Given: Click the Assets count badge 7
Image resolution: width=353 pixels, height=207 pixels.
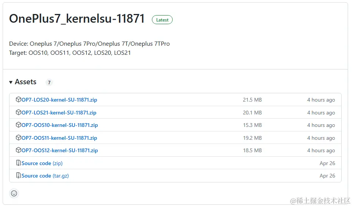Looking at the screenshot, I should (x=49, y=82).
